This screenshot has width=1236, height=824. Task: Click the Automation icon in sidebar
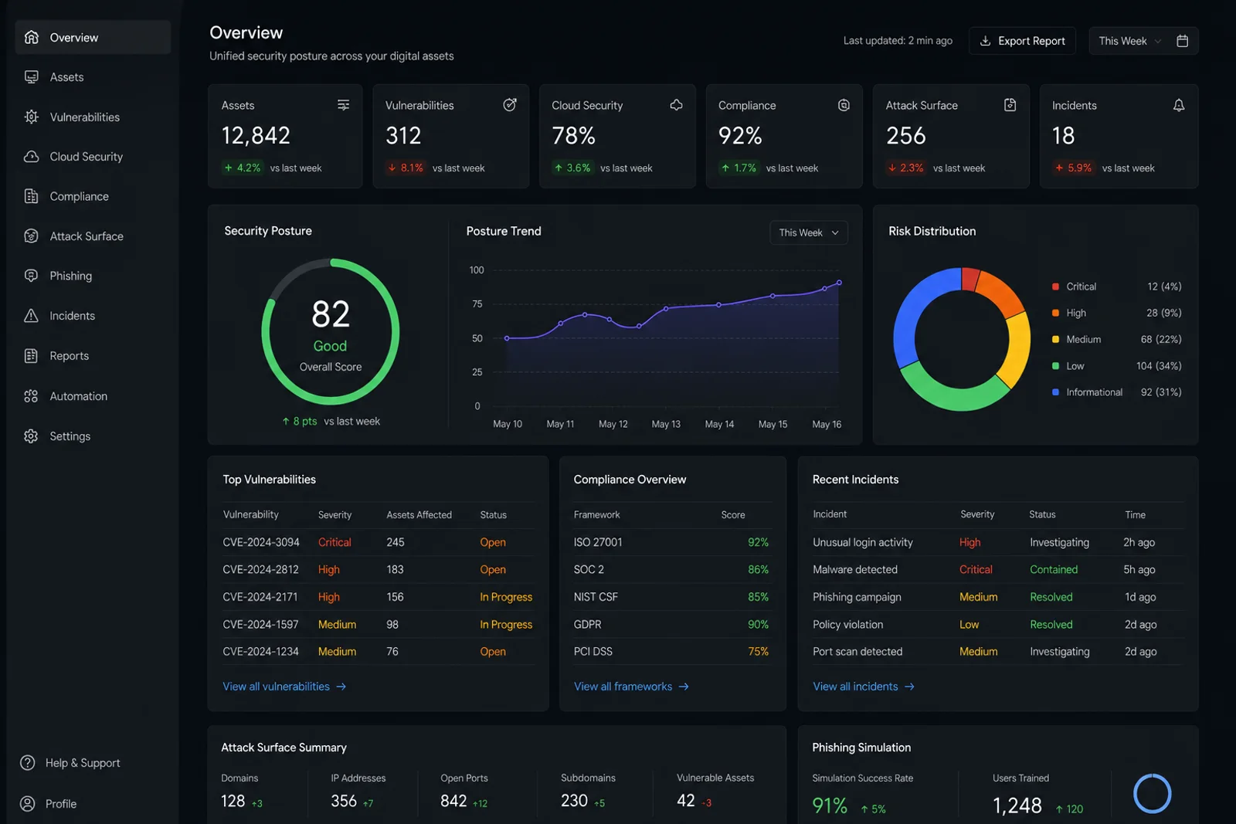tap(31, 396)
